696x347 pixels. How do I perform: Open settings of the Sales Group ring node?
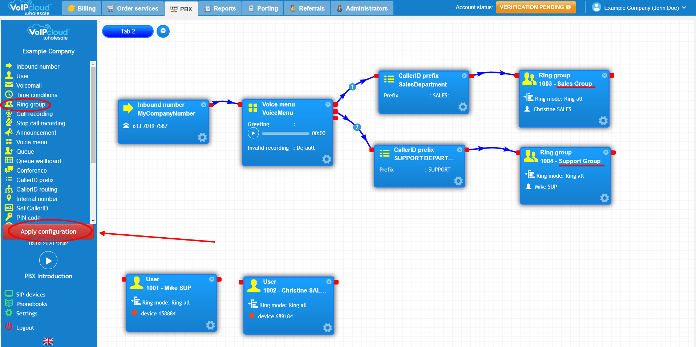(x=603, y=121)
